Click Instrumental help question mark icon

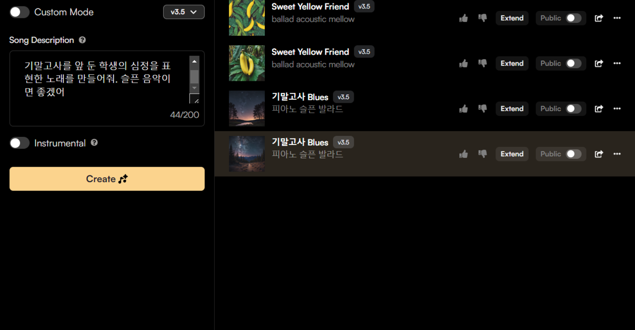pyautogui.click(x=94, y=143)
